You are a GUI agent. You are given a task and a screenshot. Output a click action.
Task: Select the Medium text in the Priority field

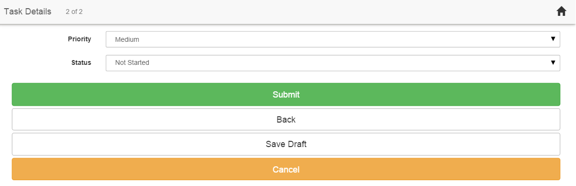127,39
